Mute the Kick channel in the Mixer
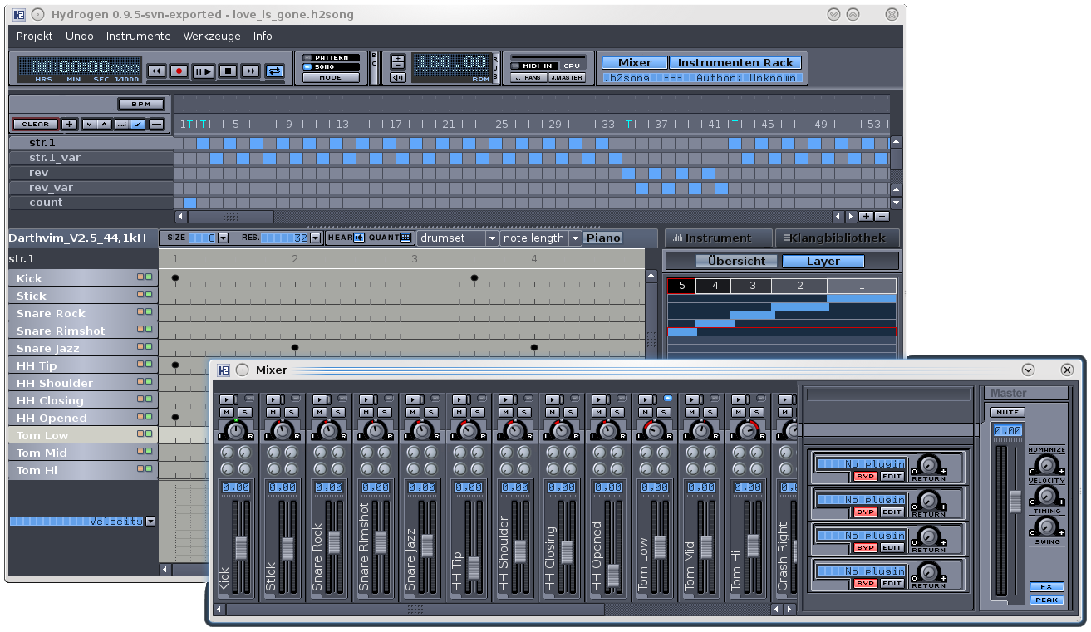This screenshot has height=632, width=1091. point(226,411)
